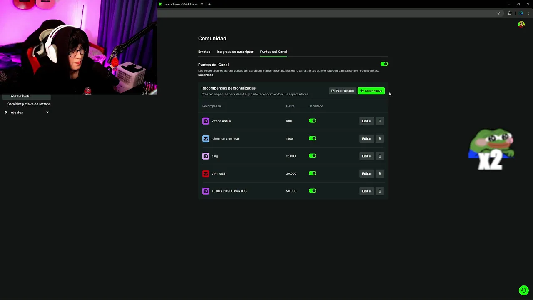Open the browser three-dot menu

pos(528,13)
